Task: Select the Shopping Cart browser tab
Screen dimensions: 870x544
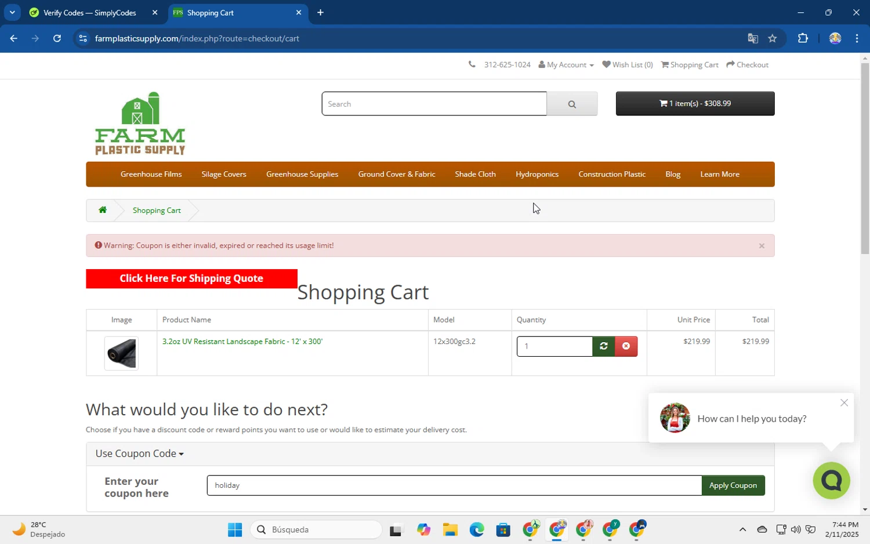Action: [x=238, y=12]
